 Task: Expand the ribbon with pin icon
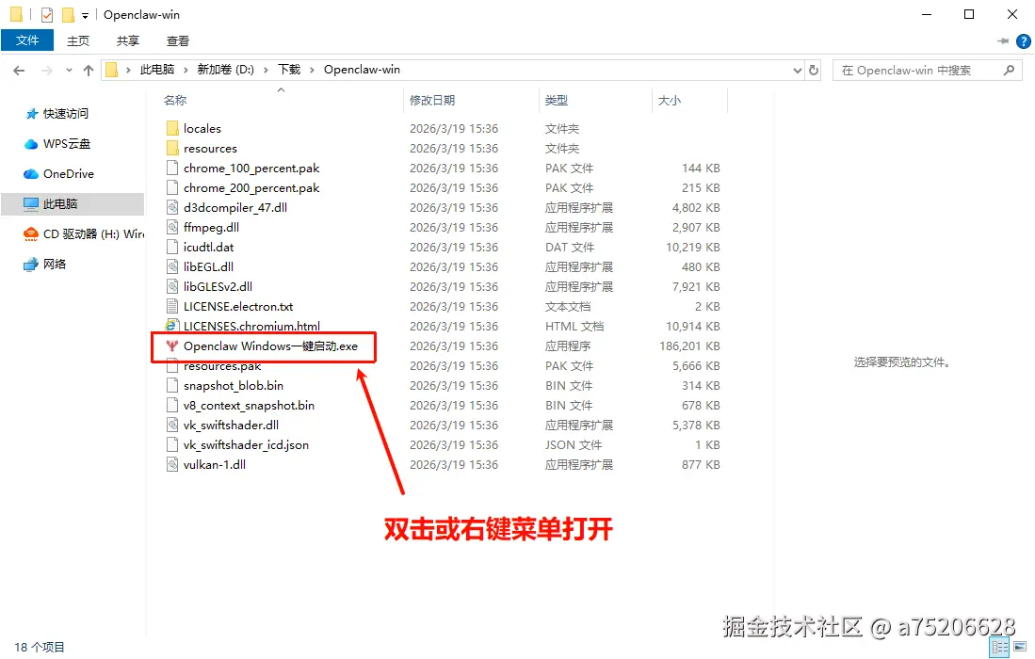[x=1003, y=41]
